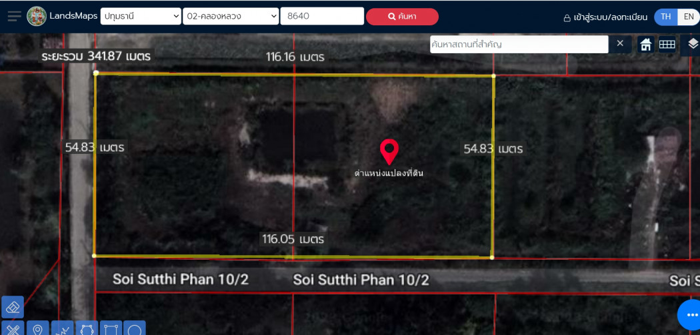This screenshot has height=335, width=700.
Task: Click the leftmost Soi Sutthi Phan 10/2 label
Action: point(181,280)
